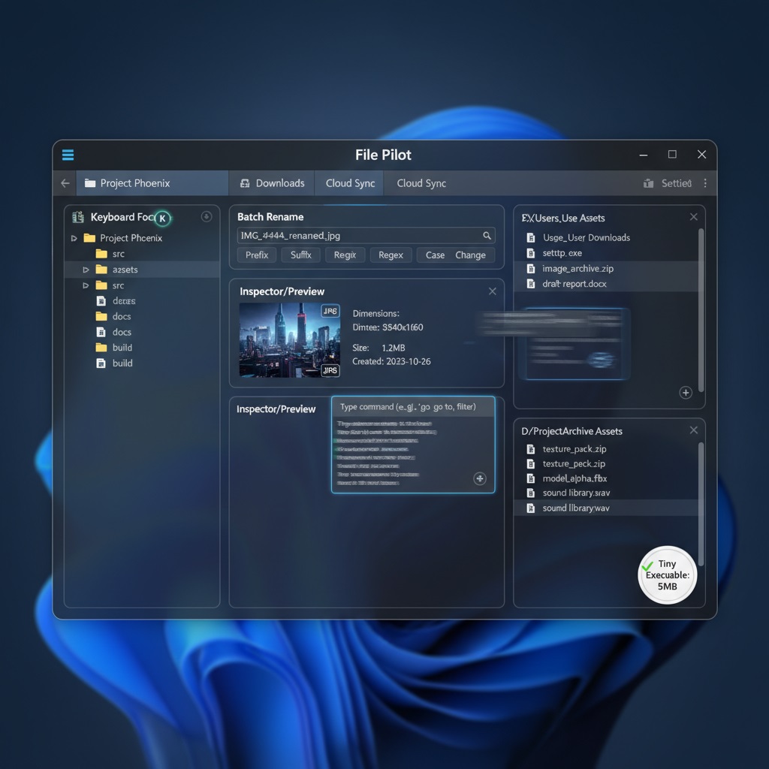Click the Users Assets panel scrollbar
The width and height of the screenshot is (769, 769).
click(701, 310)
